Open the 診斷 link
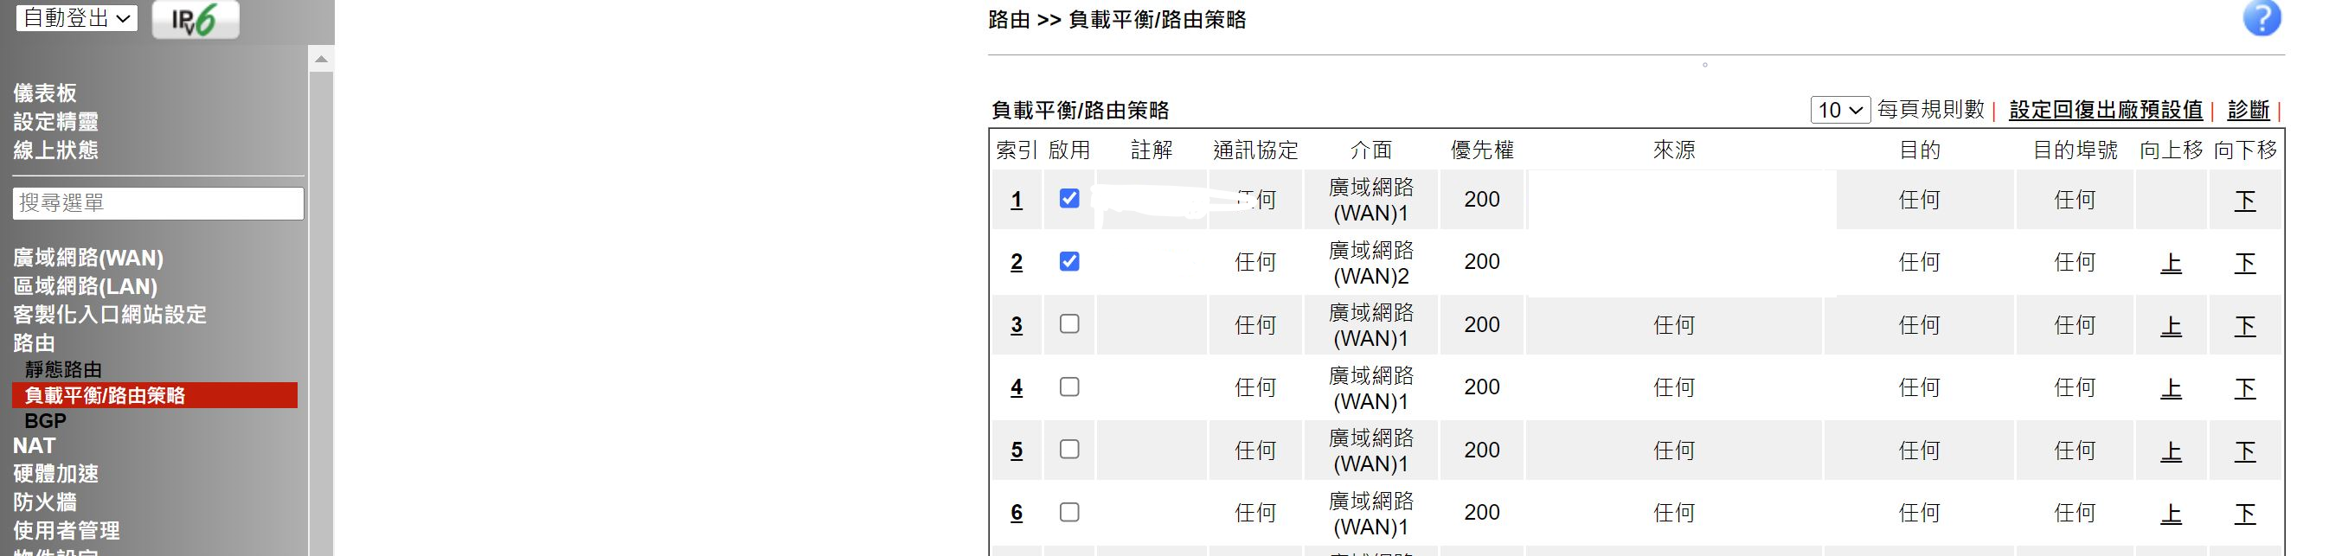Screen dimensions: 2329x556 tap(2249, 111)
